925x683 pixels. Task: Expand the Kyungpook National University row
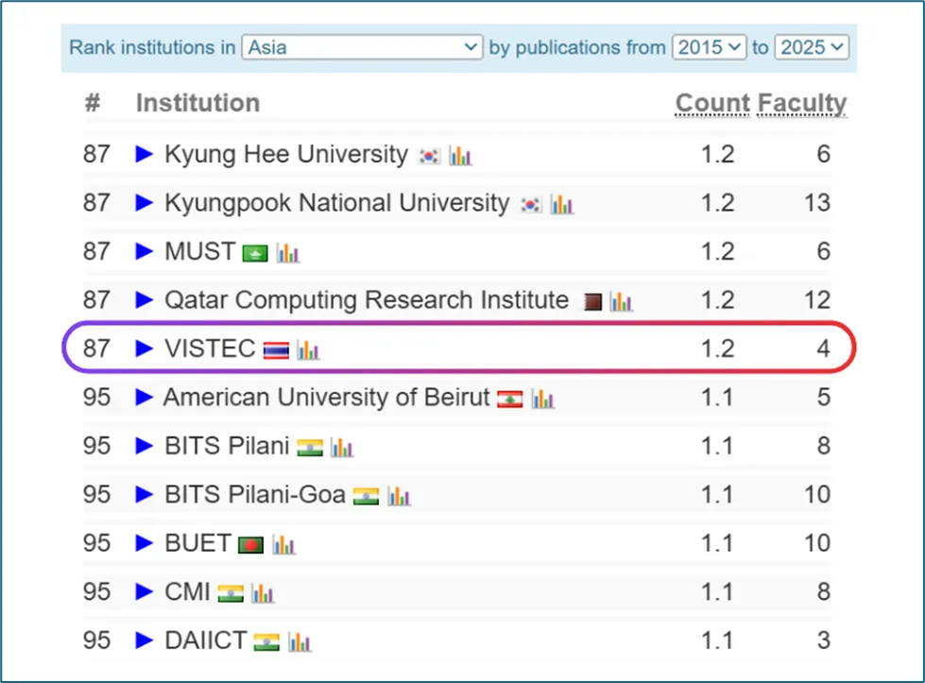click(144, 203)
